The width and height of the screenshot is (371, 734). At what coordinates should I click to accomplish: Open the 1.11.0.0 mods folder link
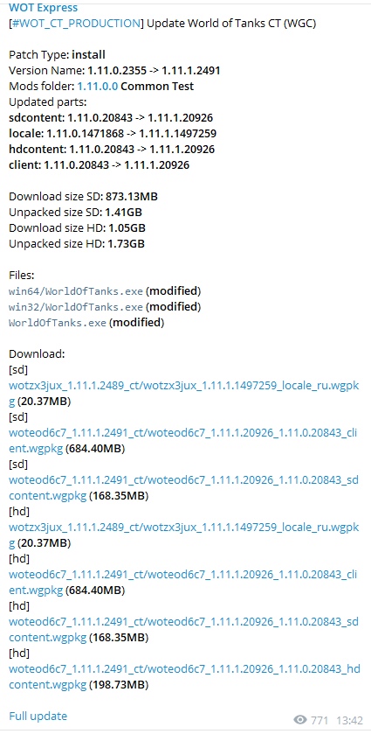(x=98, y=86)
